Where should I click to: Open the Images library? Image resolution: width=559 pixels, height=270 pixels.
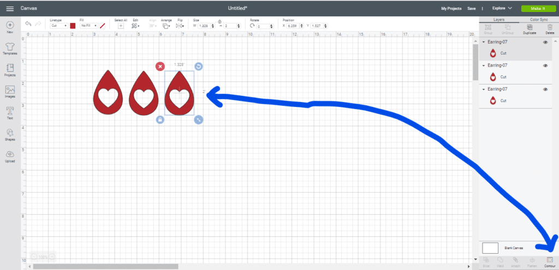pyautogui.click(x=10, y=91)
